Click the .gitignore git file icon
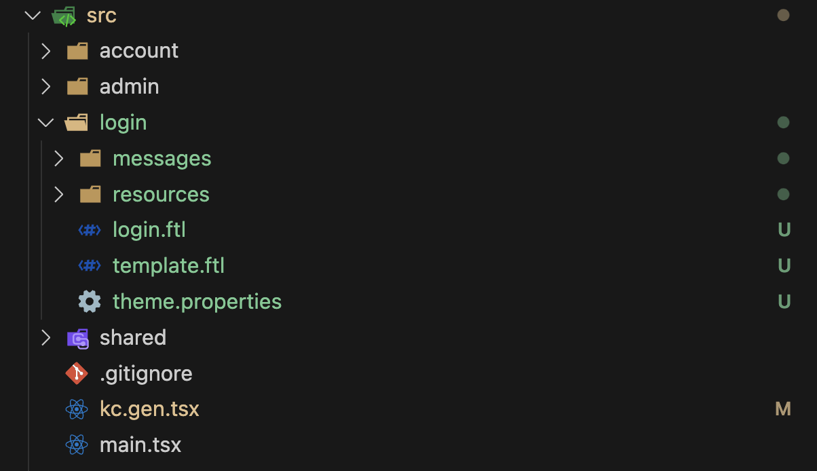 tap(76, 373)
